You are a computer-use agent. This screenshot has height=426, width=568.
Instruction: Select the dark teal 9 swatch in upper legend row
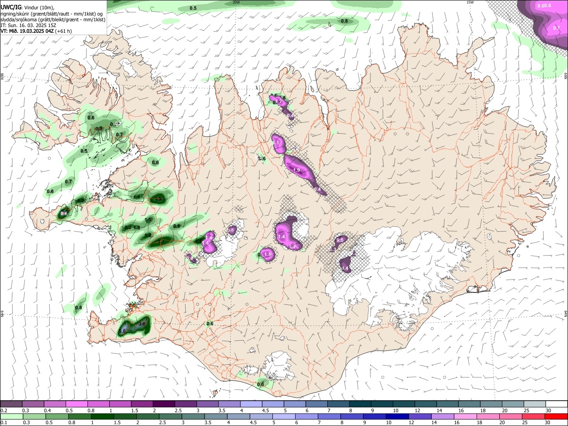pos(382,403)
